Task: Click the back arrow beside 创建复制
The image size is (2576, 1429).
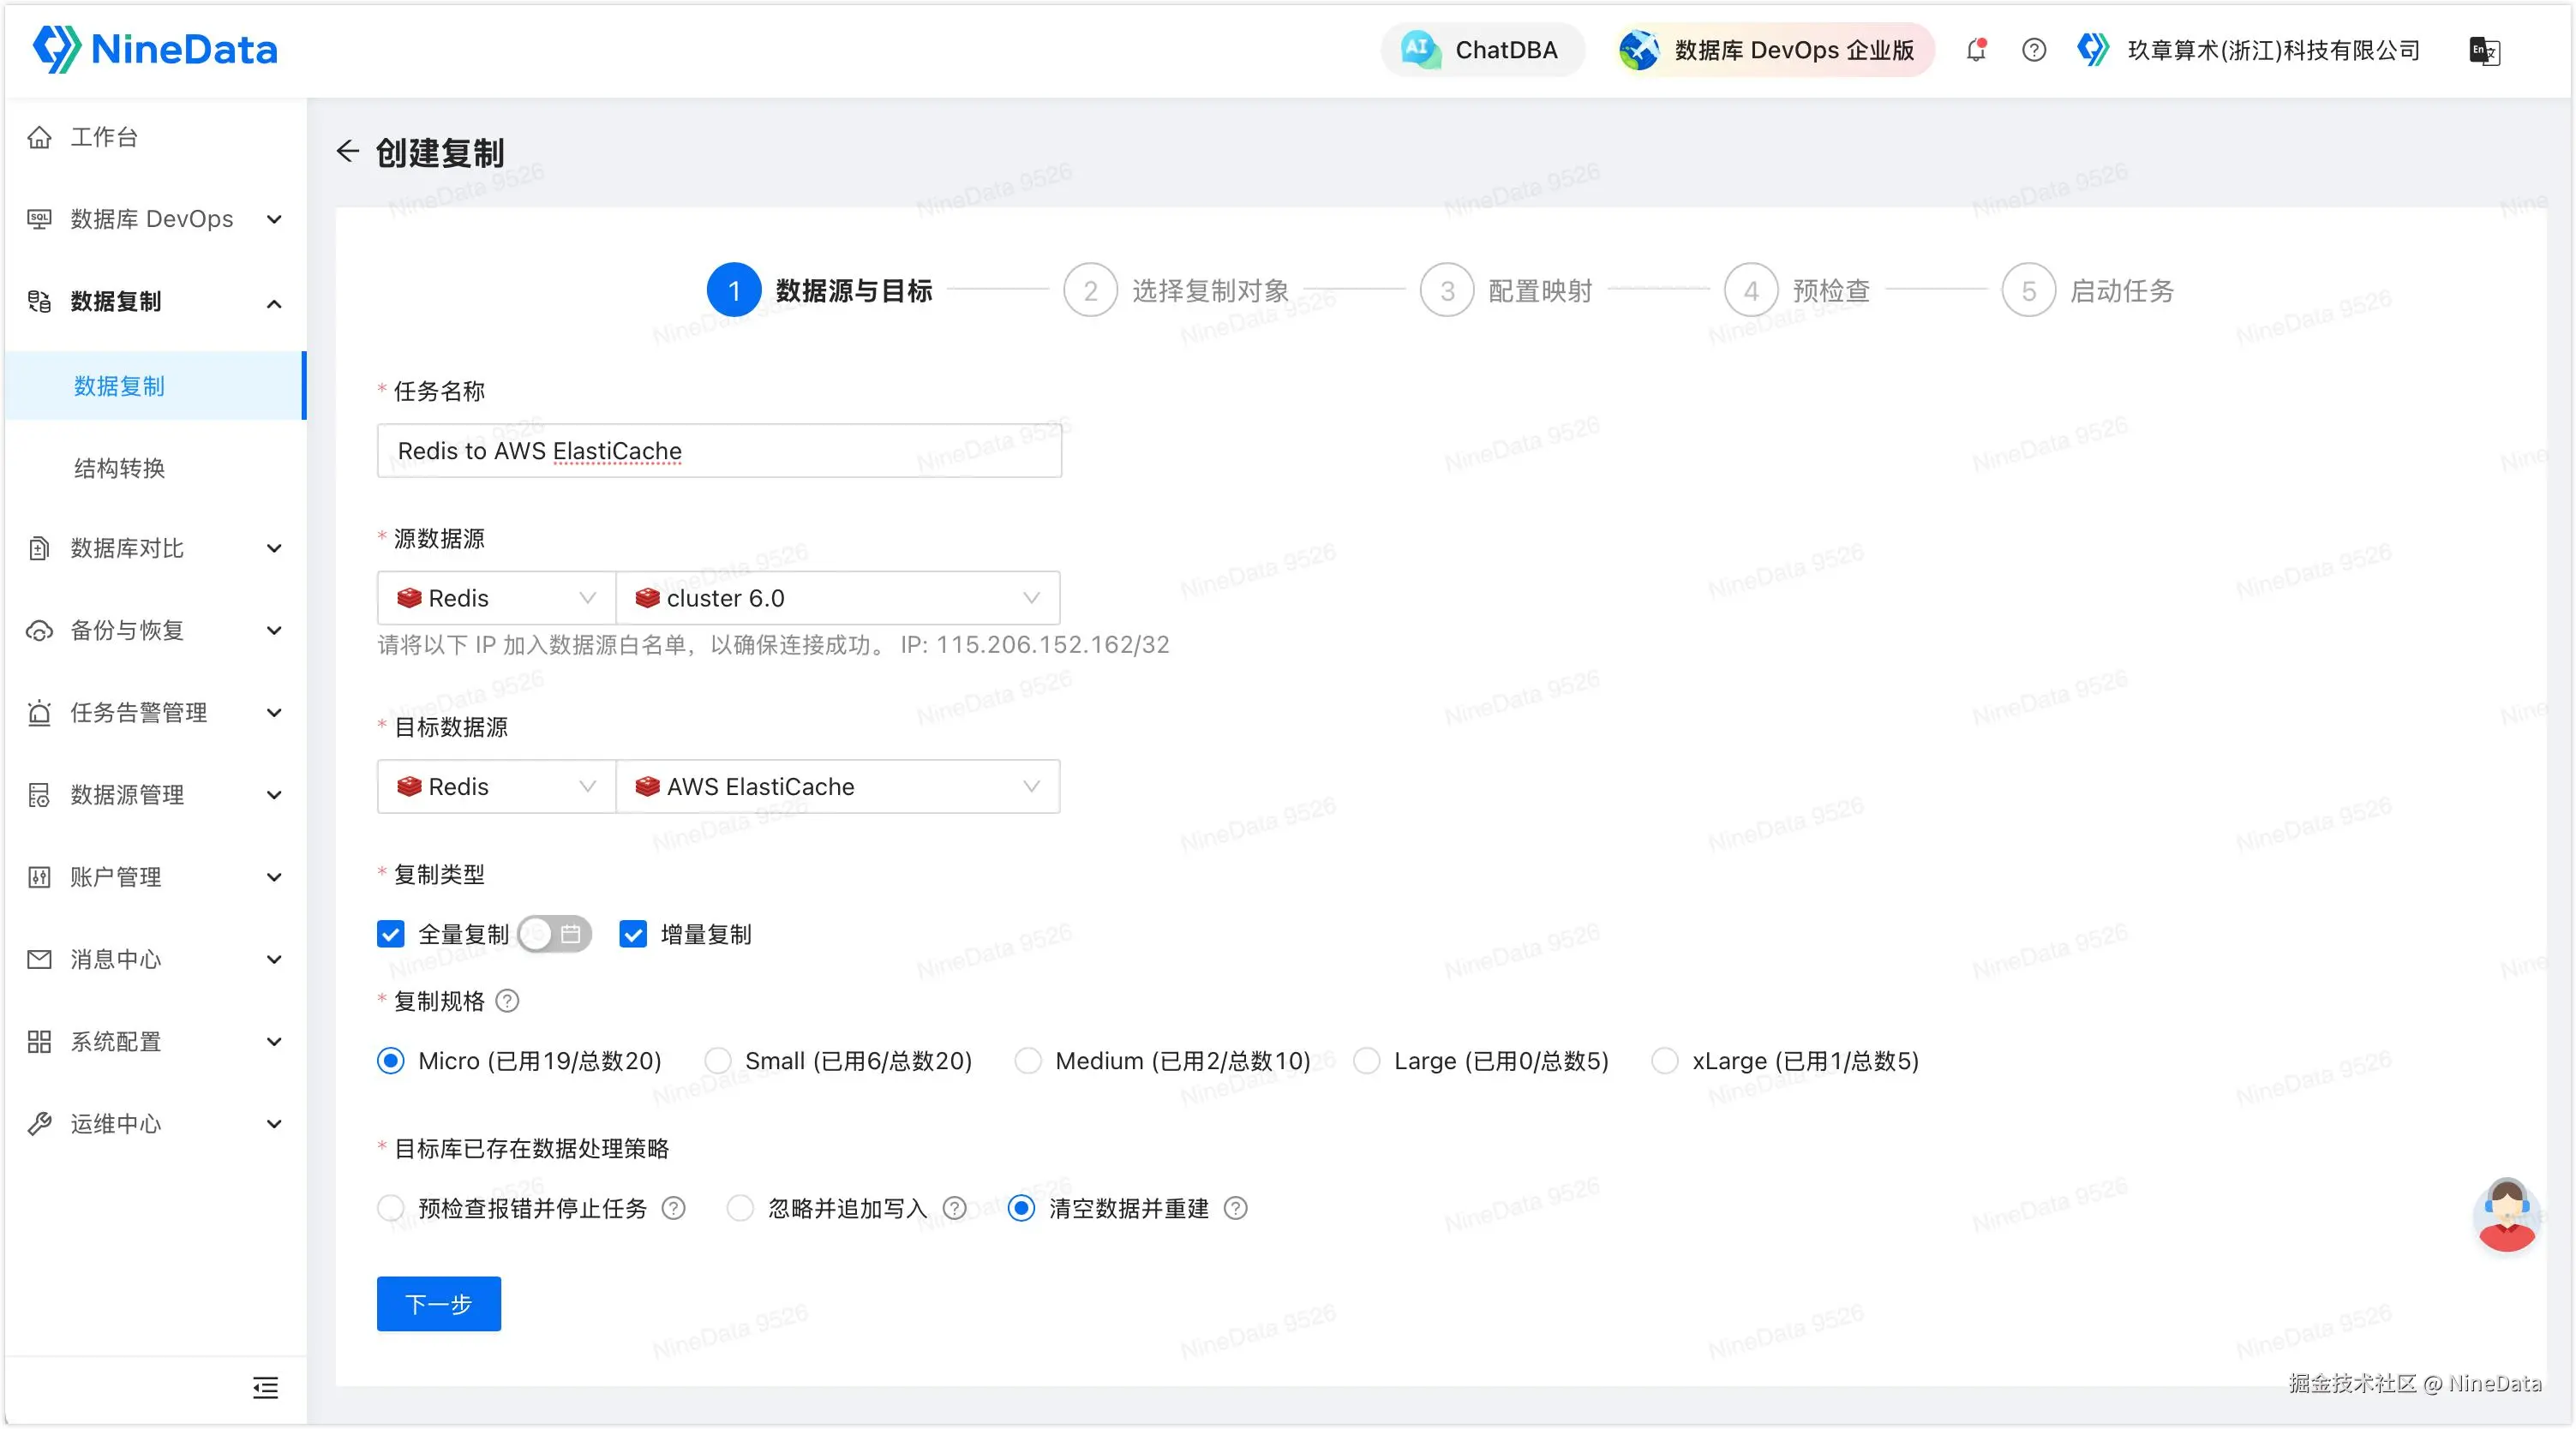Action: [x=347, y=151]
